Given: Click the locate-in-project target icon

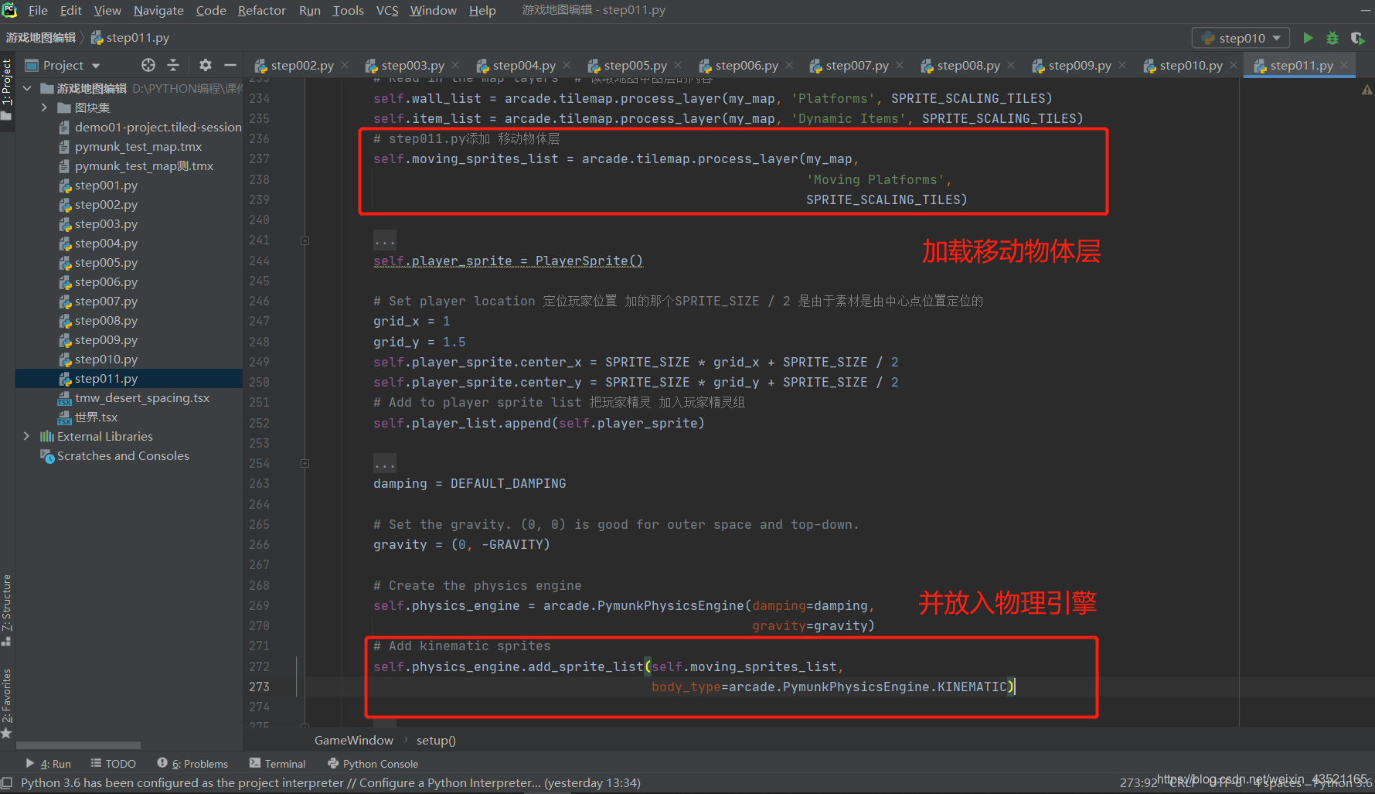Looking at the screenshot, I should [x=148, y=65].
